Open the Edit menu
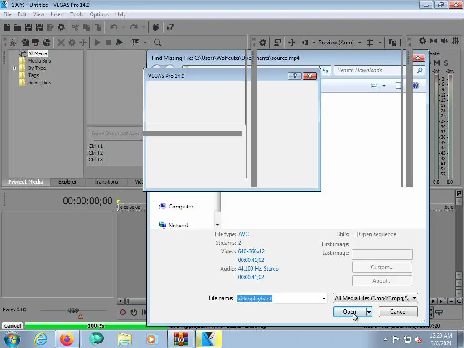This screenshot has height=348, width=464. click(x=22, y=14)
